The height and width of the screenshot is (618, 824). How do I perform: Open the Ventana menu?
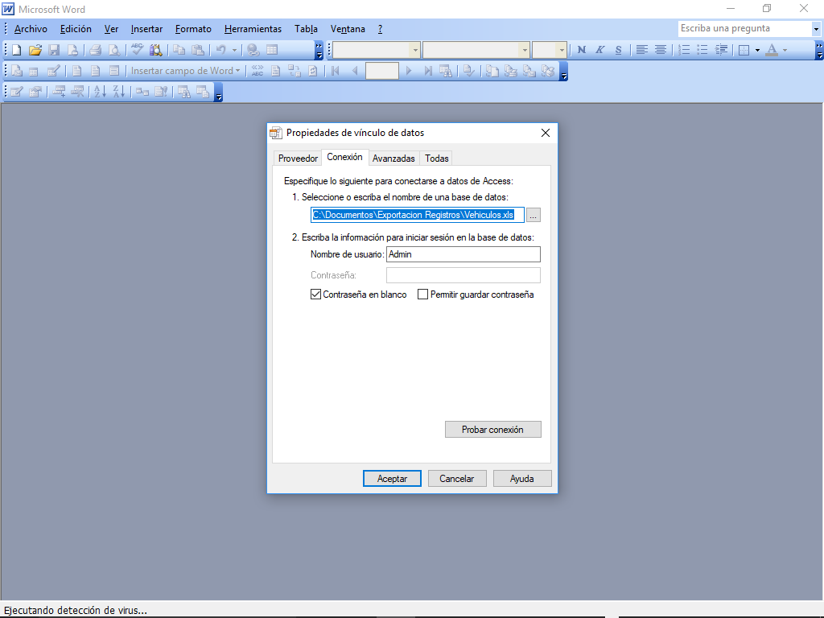click(348, 29)
